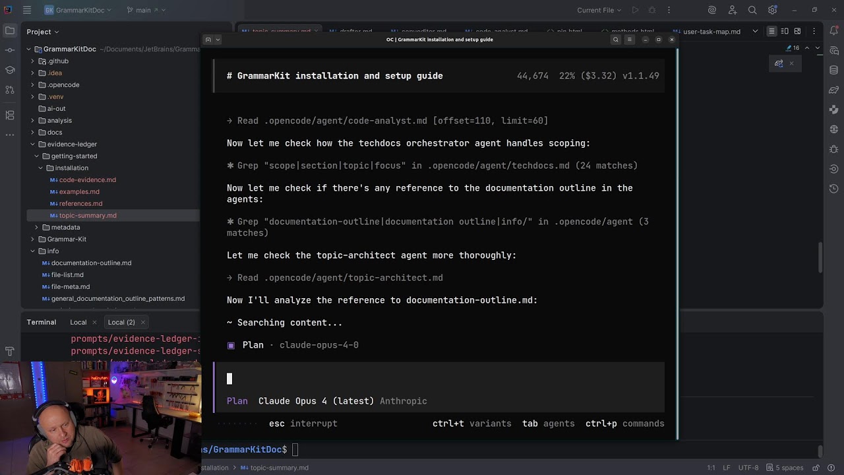844x475 pixels.
Task: Expand the .github folder
Action: tap(32, 61)
